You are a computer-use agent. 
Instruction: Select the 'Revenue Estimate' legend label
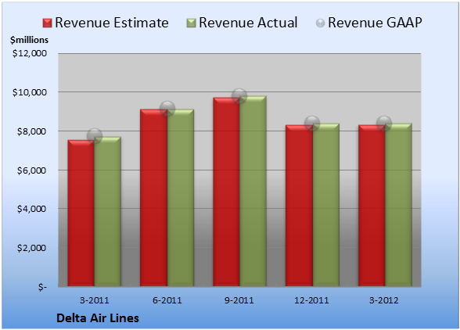coord(112,23)
